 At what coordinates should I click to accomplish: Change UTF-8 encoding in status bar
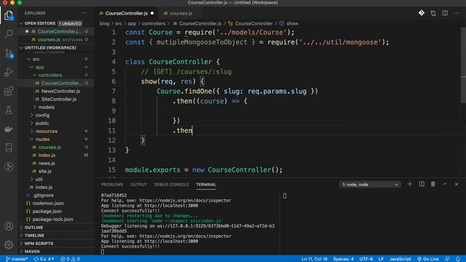pos(366,259)
